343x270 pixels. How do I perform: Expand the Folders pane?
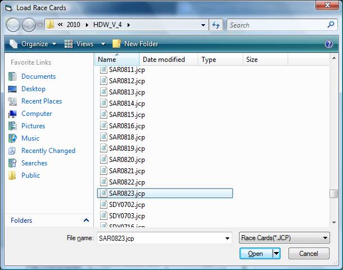86,220
